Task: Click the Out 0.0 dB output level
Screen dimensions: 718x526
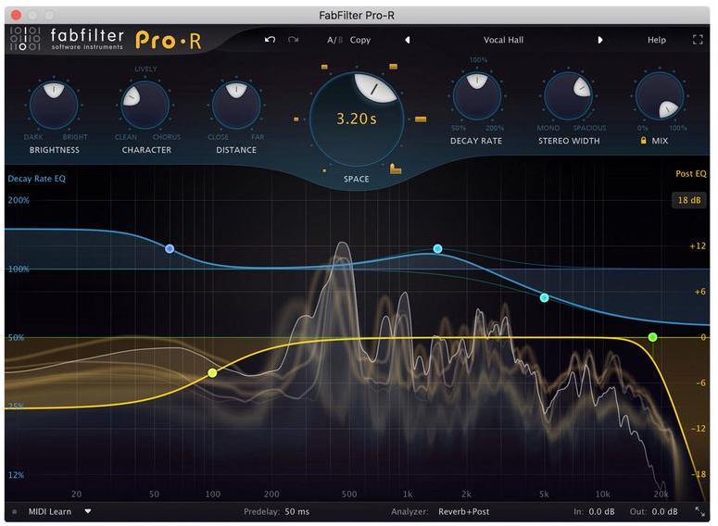Action: point(664,511)
